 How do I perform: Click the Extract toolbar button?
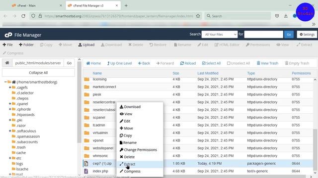304,44
